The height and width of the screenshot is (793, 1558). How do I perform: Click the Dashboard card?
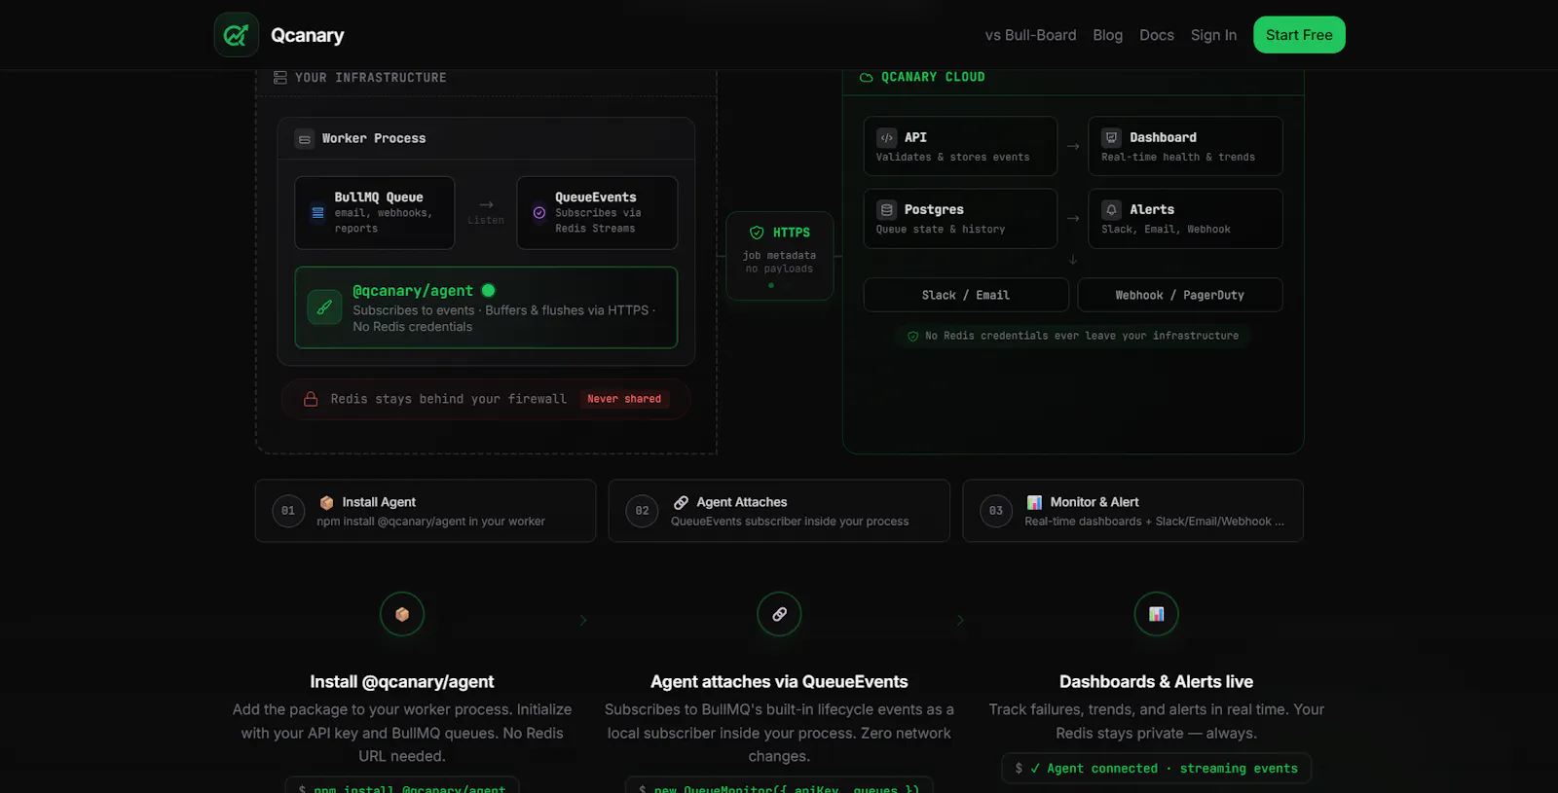[1185, 146]
